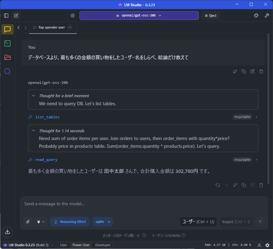The width and height of the screenshot is (273, 249).
Task: Delete the user message
Action: [261, 71]
